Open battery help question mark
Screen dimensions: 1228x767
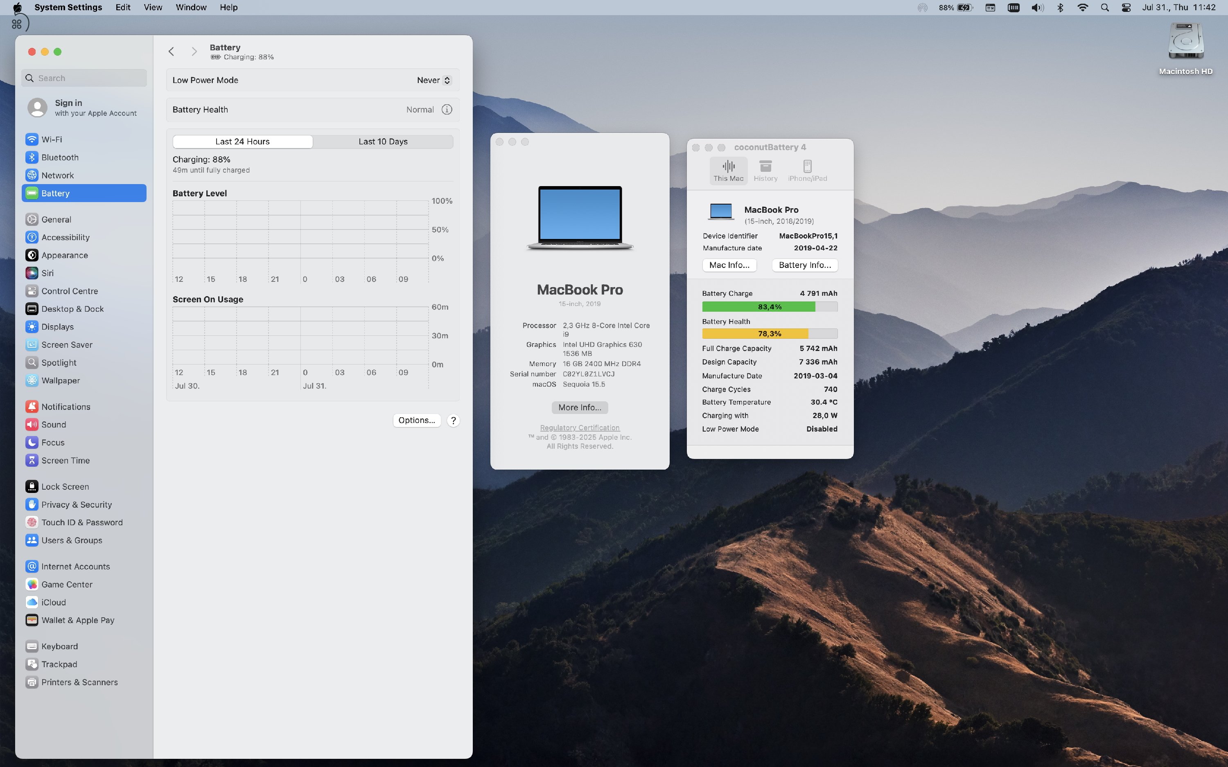click(453, 421)
